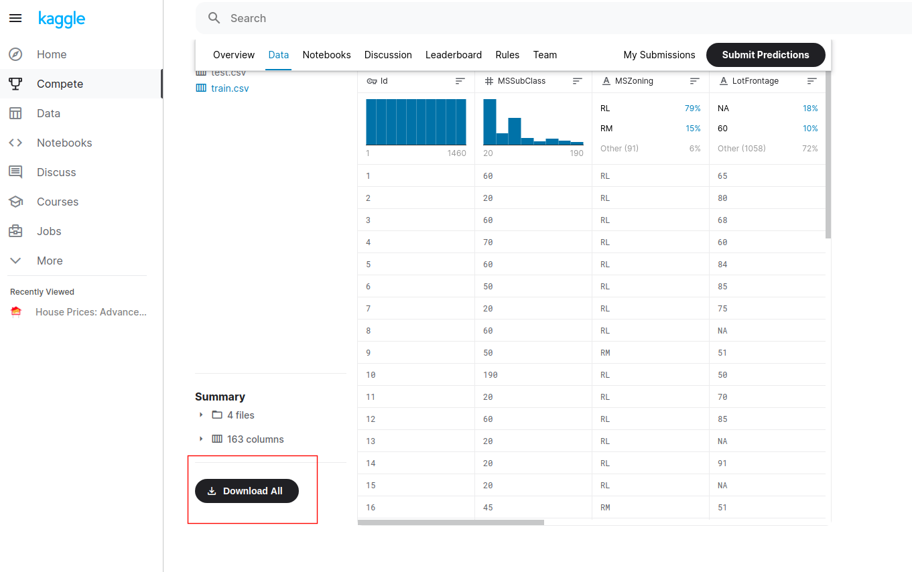Click the key icon beside Id

click(x=372, y=81)
